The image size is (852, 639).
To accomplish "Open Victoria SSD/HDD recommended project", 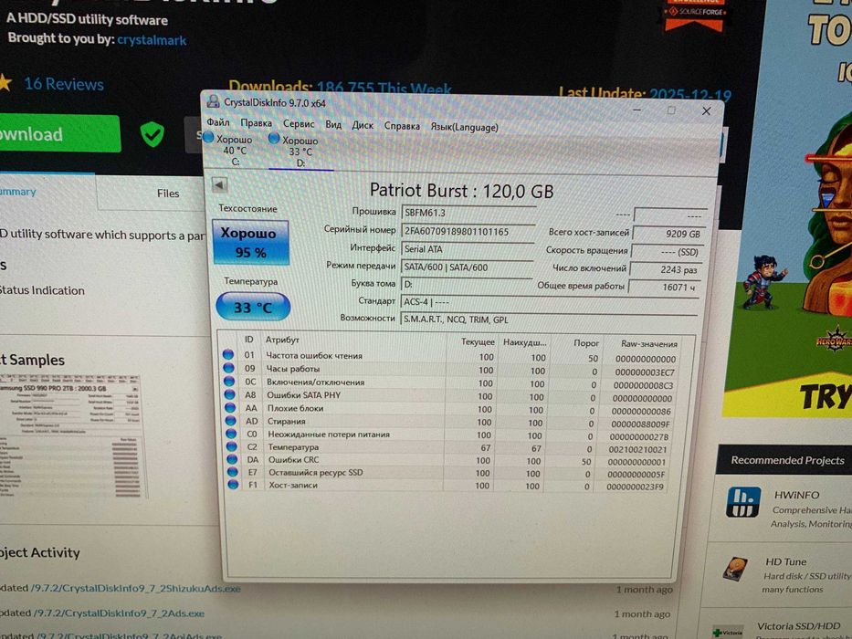I will point(799,626).
